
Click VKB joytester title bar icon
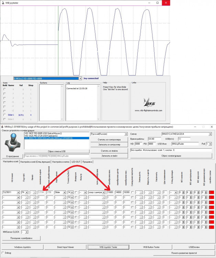coord(3,3)
